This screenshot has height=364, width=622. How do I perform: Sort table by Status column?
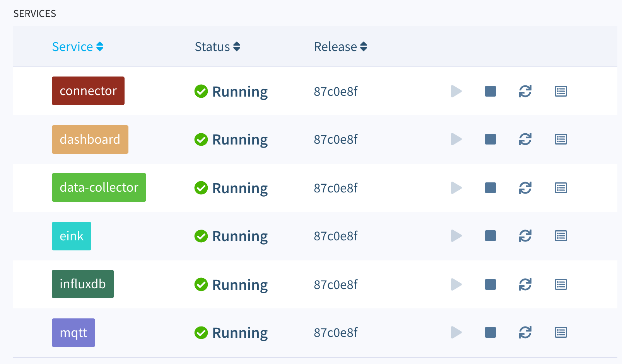tap(217, 47)
